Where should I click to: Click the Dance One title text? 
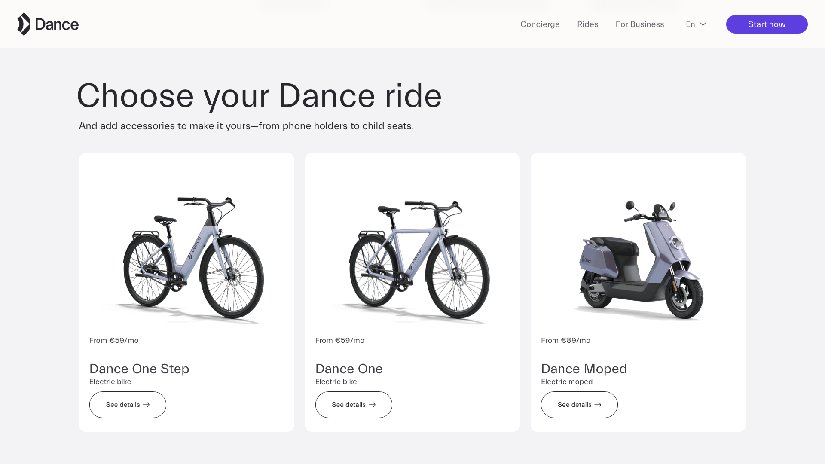pos(348,369)
